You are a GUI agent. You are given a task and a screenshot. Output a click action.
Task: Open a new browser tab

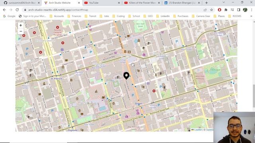click(x=206, y=3)
